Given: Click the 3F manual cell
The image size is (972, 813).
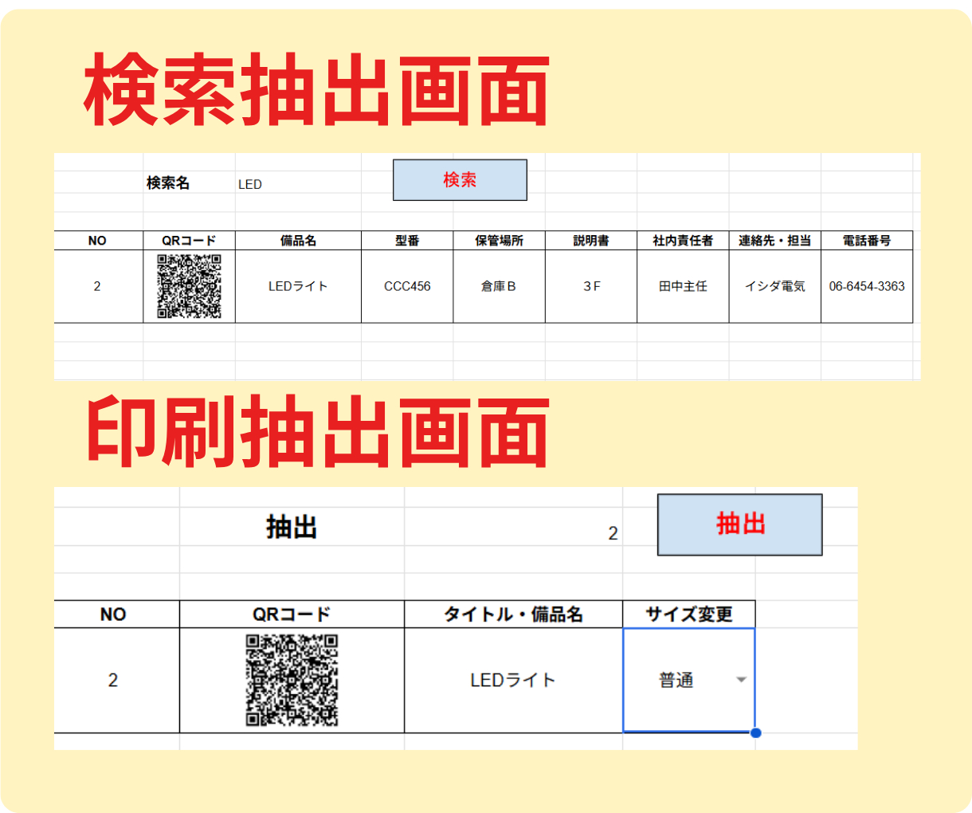Looking at the screenshot, I should pos(591,286).
